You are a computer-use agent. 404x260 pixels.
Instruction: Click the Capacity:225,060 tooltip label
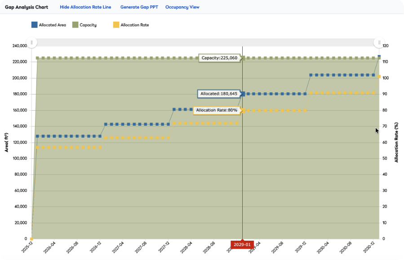click(x=219, y=58)
